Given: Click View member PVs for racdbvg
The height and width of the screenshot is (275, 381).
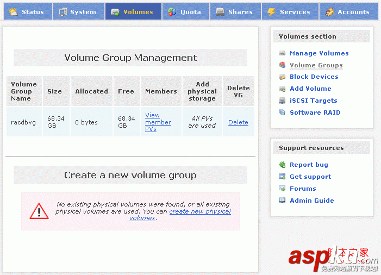Looking at the screenshot, I should pyautogui.click(x=158, y=122).
